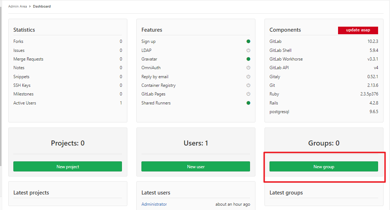The image size is (390, 210).
Task: Click the Reply by email power icon
Action: click(x=248, y=77)
